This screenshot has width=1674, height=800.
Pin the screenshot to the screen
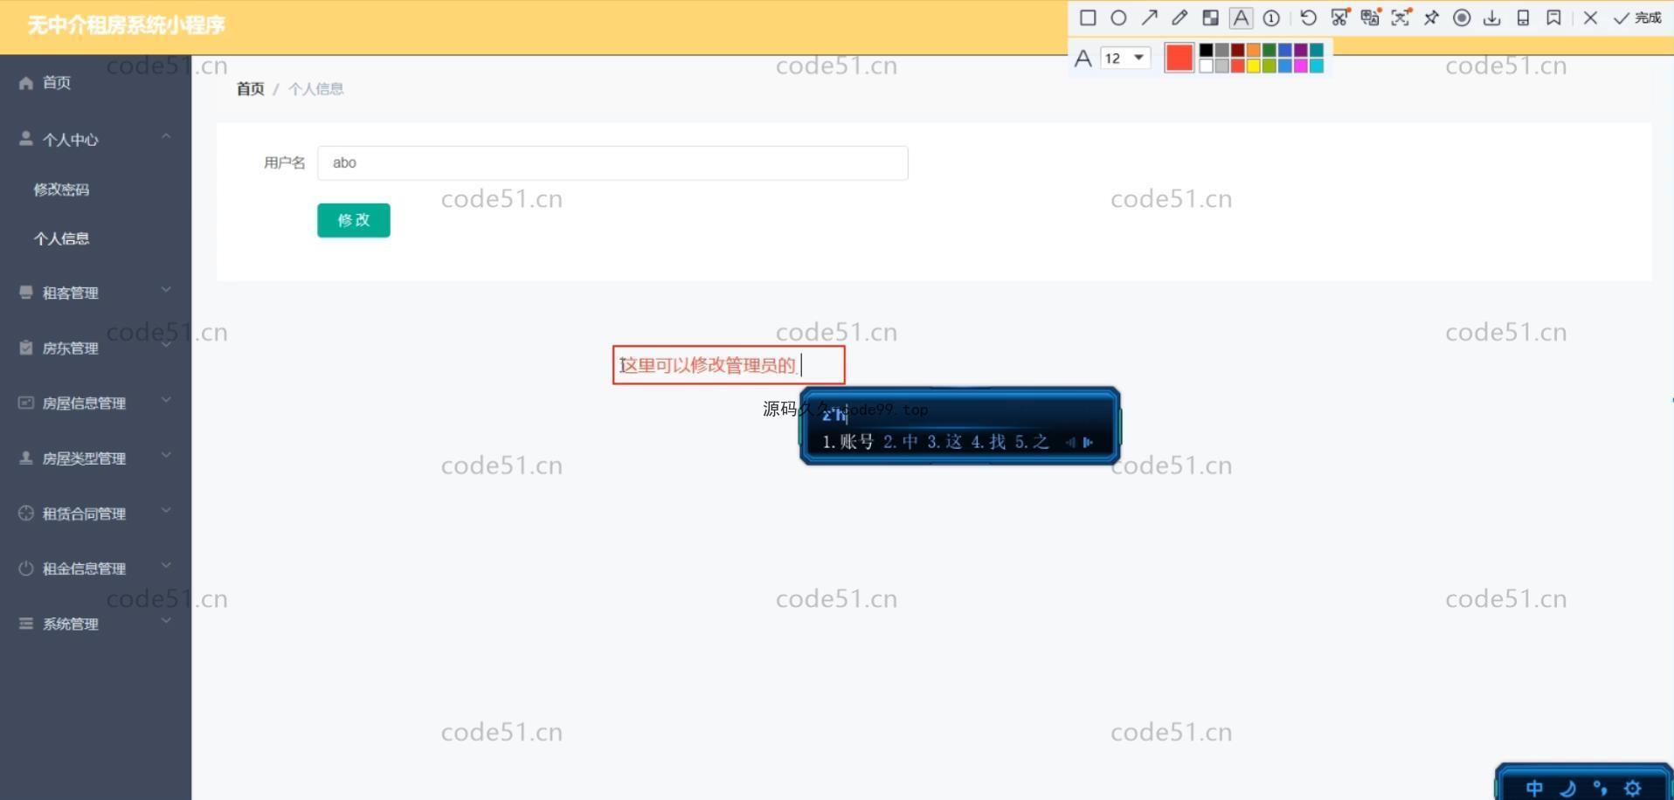coord(1431,17)
